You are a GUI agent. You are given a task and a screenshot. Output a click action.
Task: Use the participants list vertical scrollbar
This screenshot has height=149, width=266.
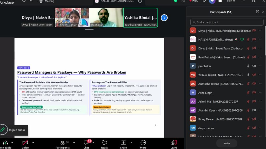point(265,41)
